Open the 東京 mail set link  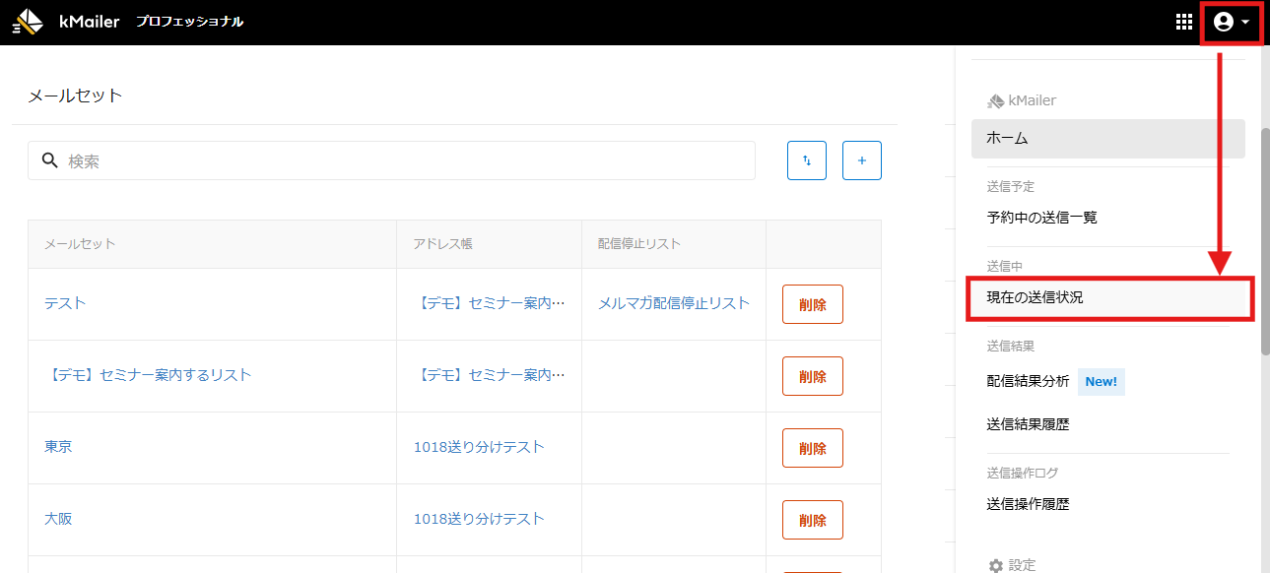pos(58,447)
